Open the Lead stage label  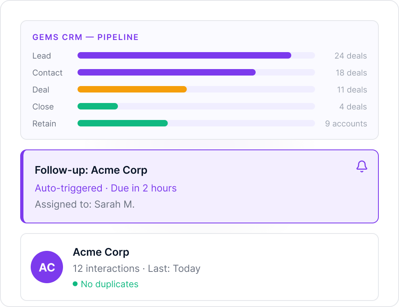tap(42, 56)
